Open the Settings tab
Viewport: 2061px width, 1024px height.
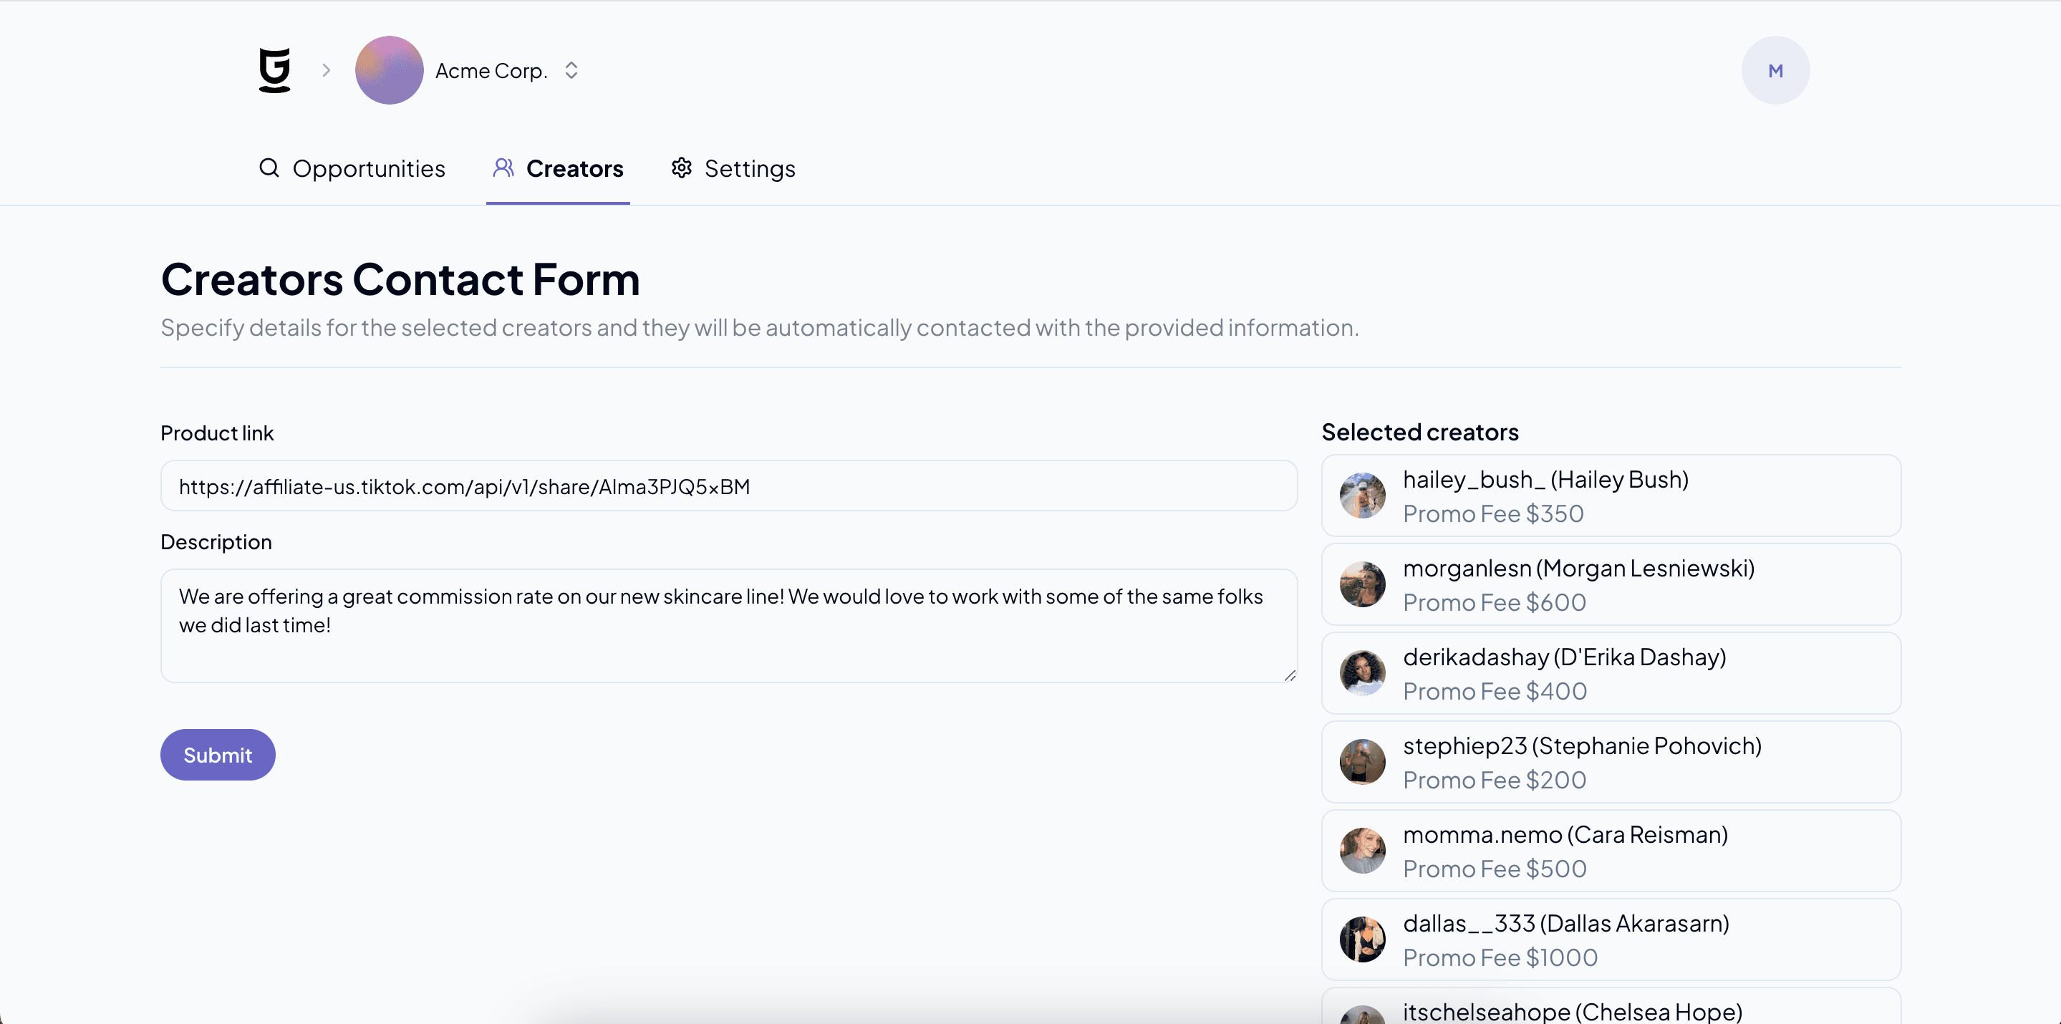tap(734, 169)
